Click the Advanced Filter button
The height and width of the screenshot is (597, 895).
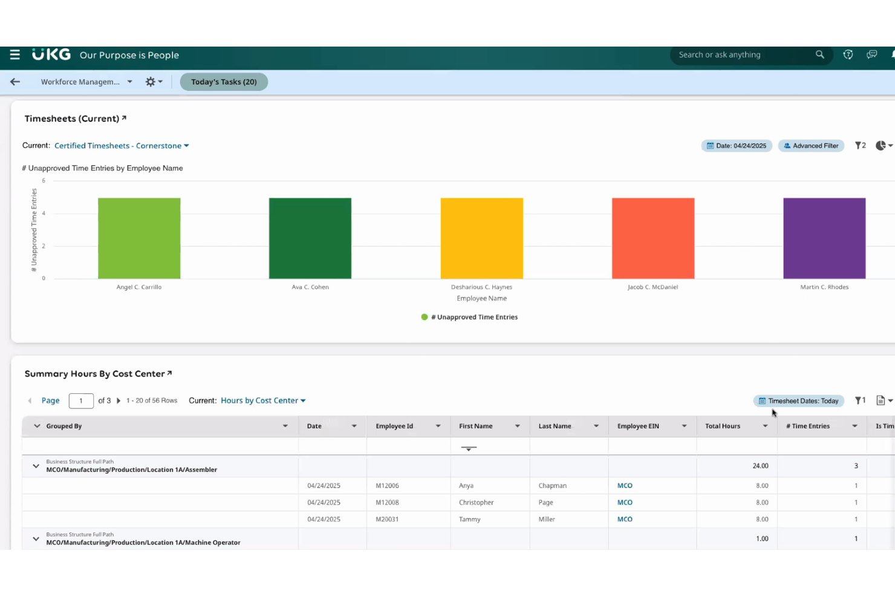point(810,146)
